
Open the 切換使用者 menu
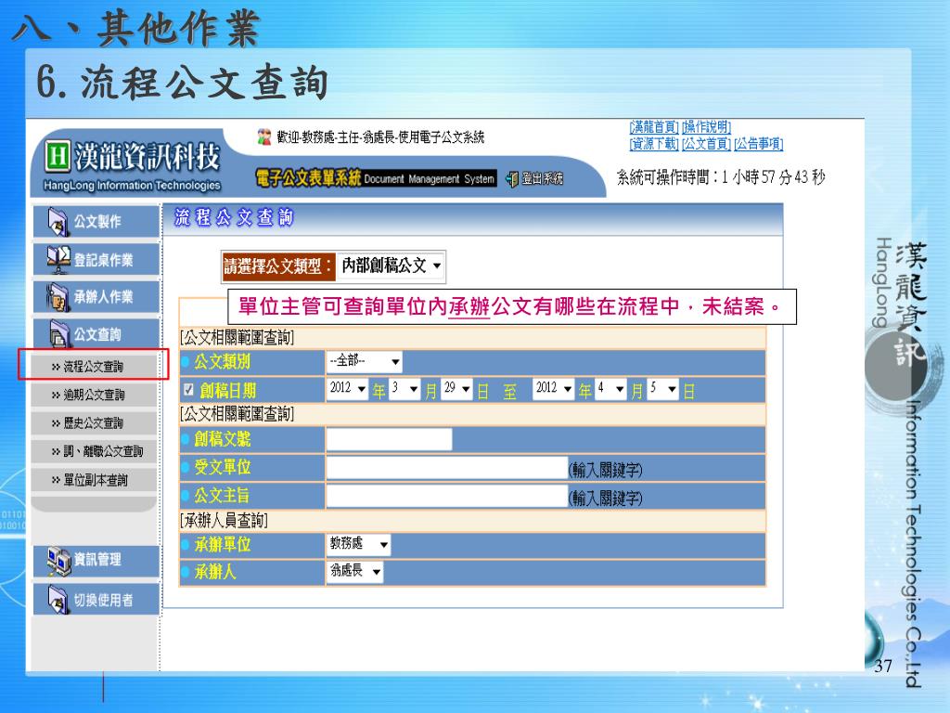(x=96, y=600)
